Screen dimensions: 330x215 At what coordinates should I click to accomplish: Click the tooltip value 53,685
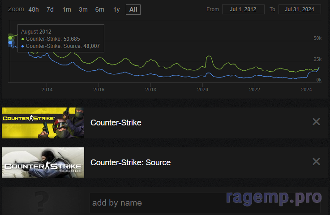[72, 39]
